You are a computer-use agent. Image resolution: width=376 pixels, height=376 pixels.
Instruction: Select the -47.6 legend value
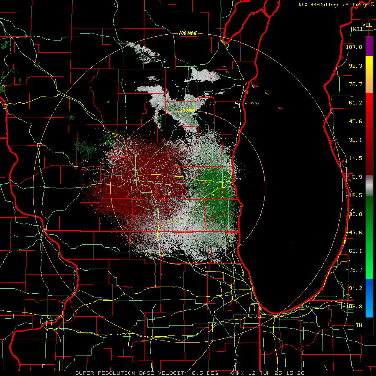pyautogui.click(x=354, y=233)
